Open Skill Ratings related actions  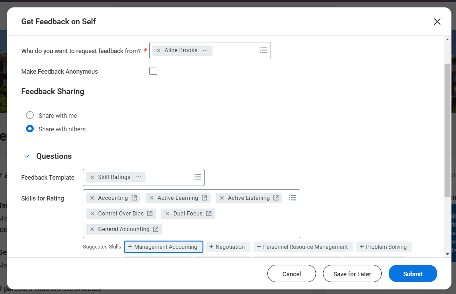click(x=139, y=177)
